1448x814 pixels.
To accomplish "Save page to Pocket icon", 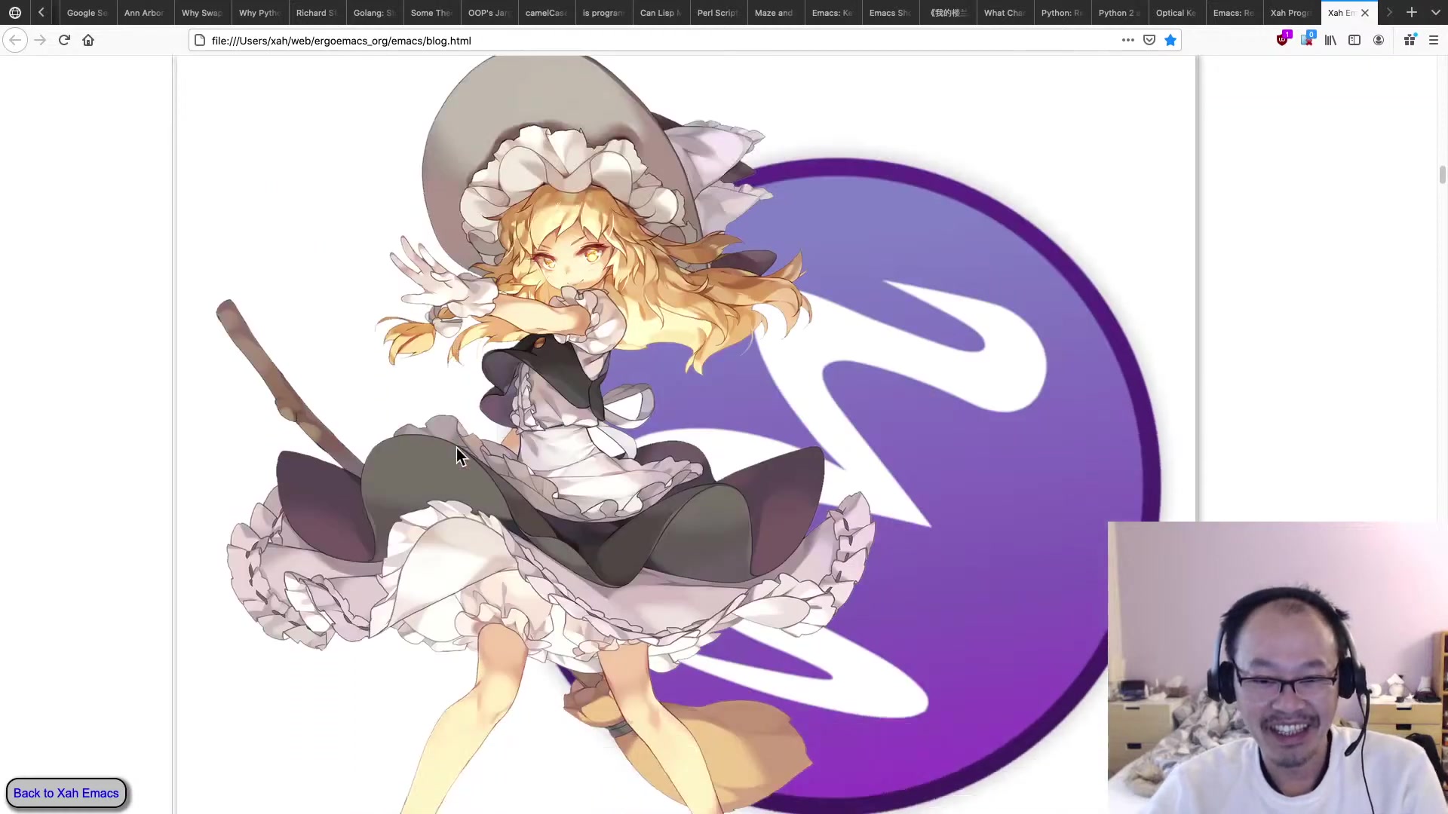I will tap(1149, 40).
